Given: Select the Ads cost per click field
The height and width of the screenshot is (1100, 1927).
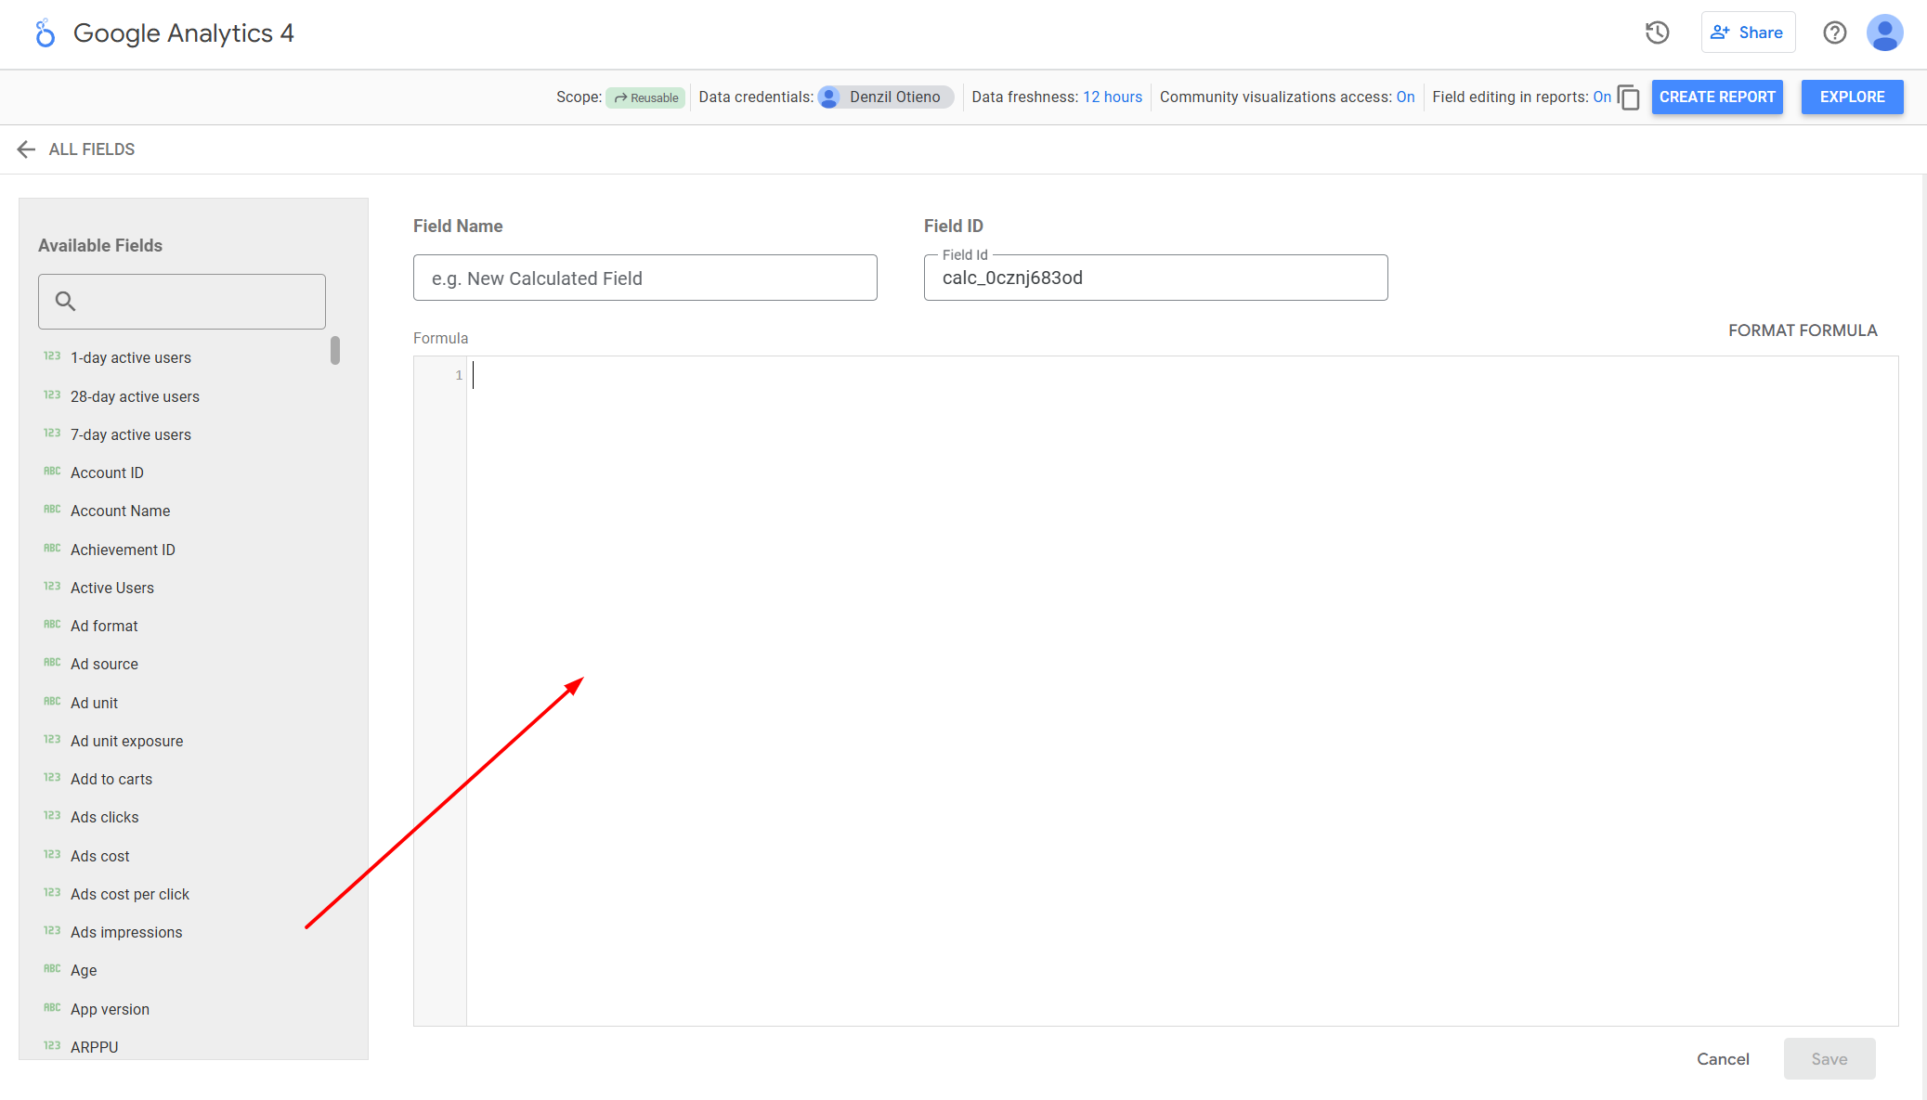Looking at the screenshot, I should coord(130,894).
